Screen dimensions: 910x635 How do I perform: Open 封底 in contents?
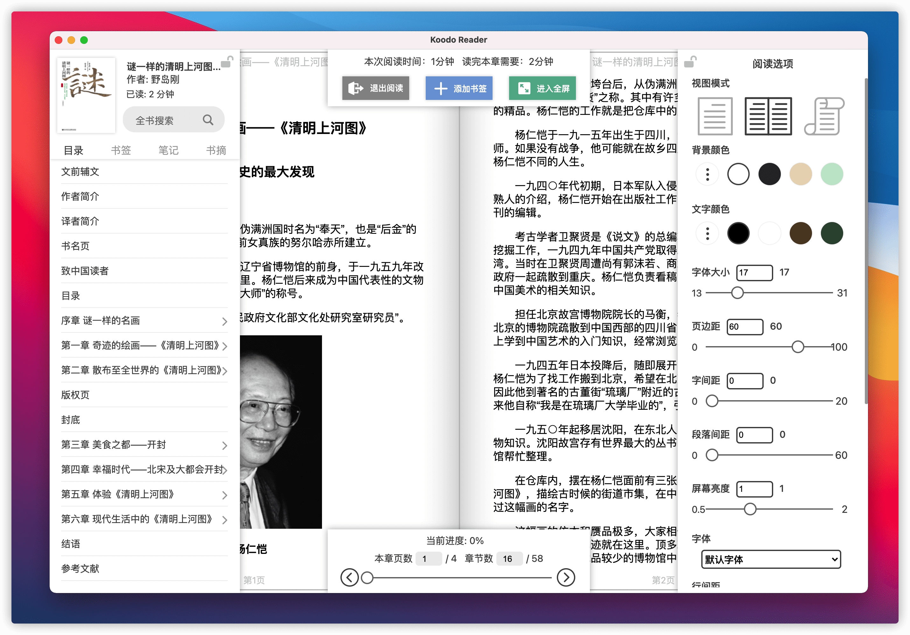(144, 420)
